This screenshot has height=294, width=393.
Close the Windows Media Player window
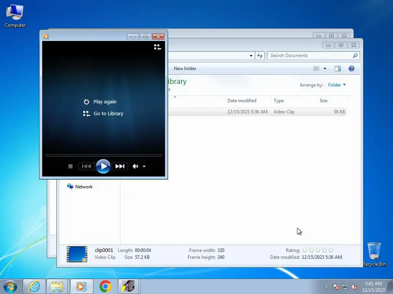[x=159, y=36]
